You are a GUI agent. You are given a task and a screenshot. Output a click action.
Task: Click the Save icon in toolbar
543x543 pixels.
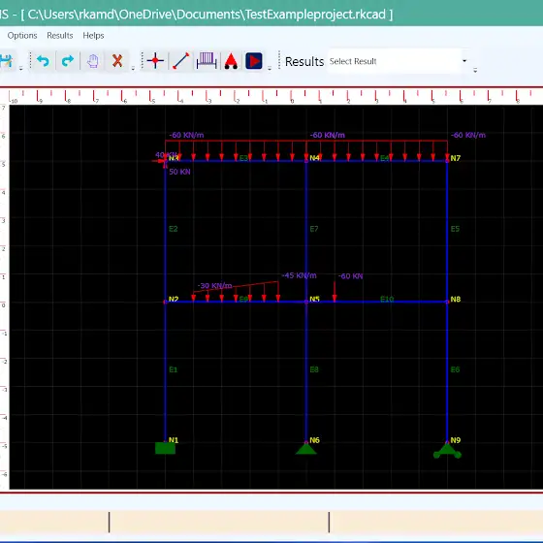(x=6, y=61)
